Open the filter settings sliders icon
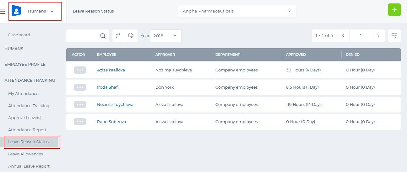The height and width of the screenshot is (172, 407). tap(394, 36)
